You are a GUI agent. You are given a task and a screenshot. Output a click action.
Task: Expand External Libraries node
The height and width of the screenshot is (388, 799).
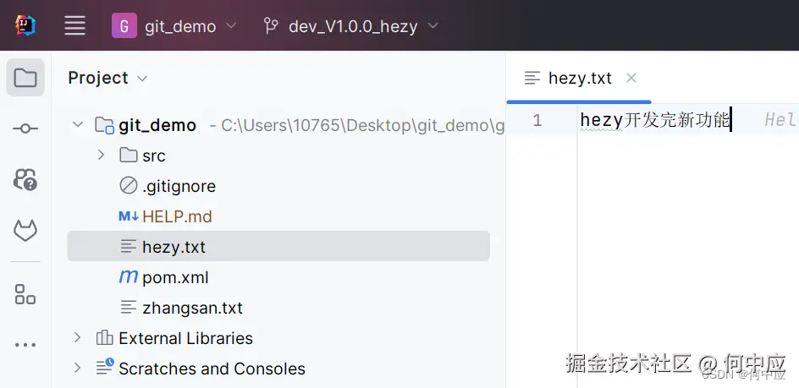(x=78, y=338)
